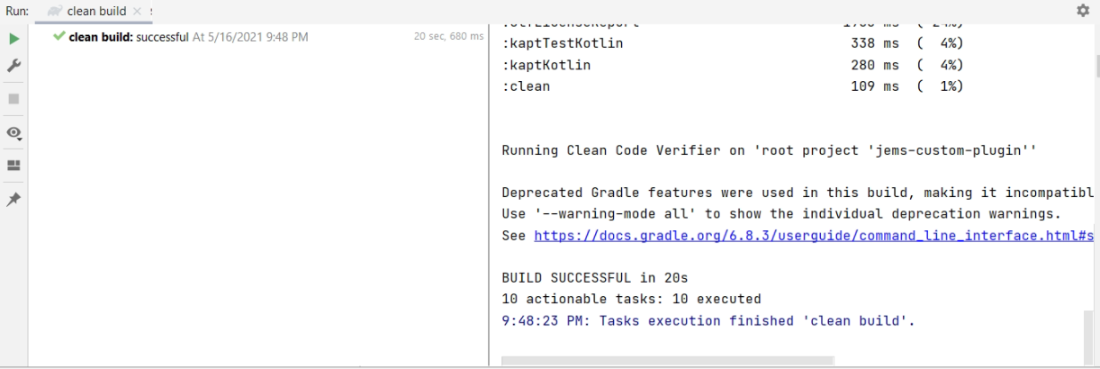Open run configuration via wrench icon
1100x369 pixels.
click(14, 67)
